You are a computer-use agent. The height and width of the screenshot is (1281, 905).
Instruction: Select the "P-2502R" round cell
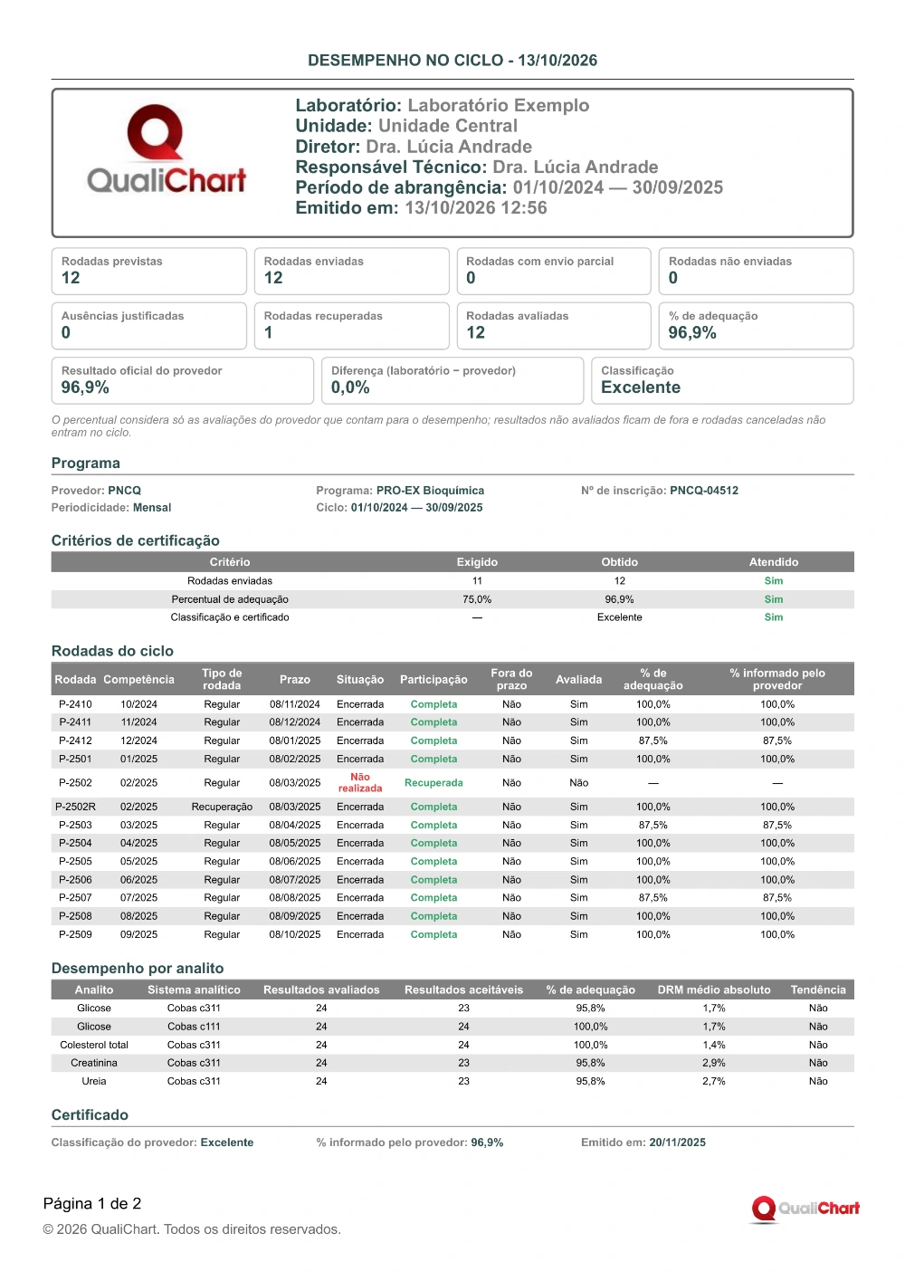tap(75, 807)
